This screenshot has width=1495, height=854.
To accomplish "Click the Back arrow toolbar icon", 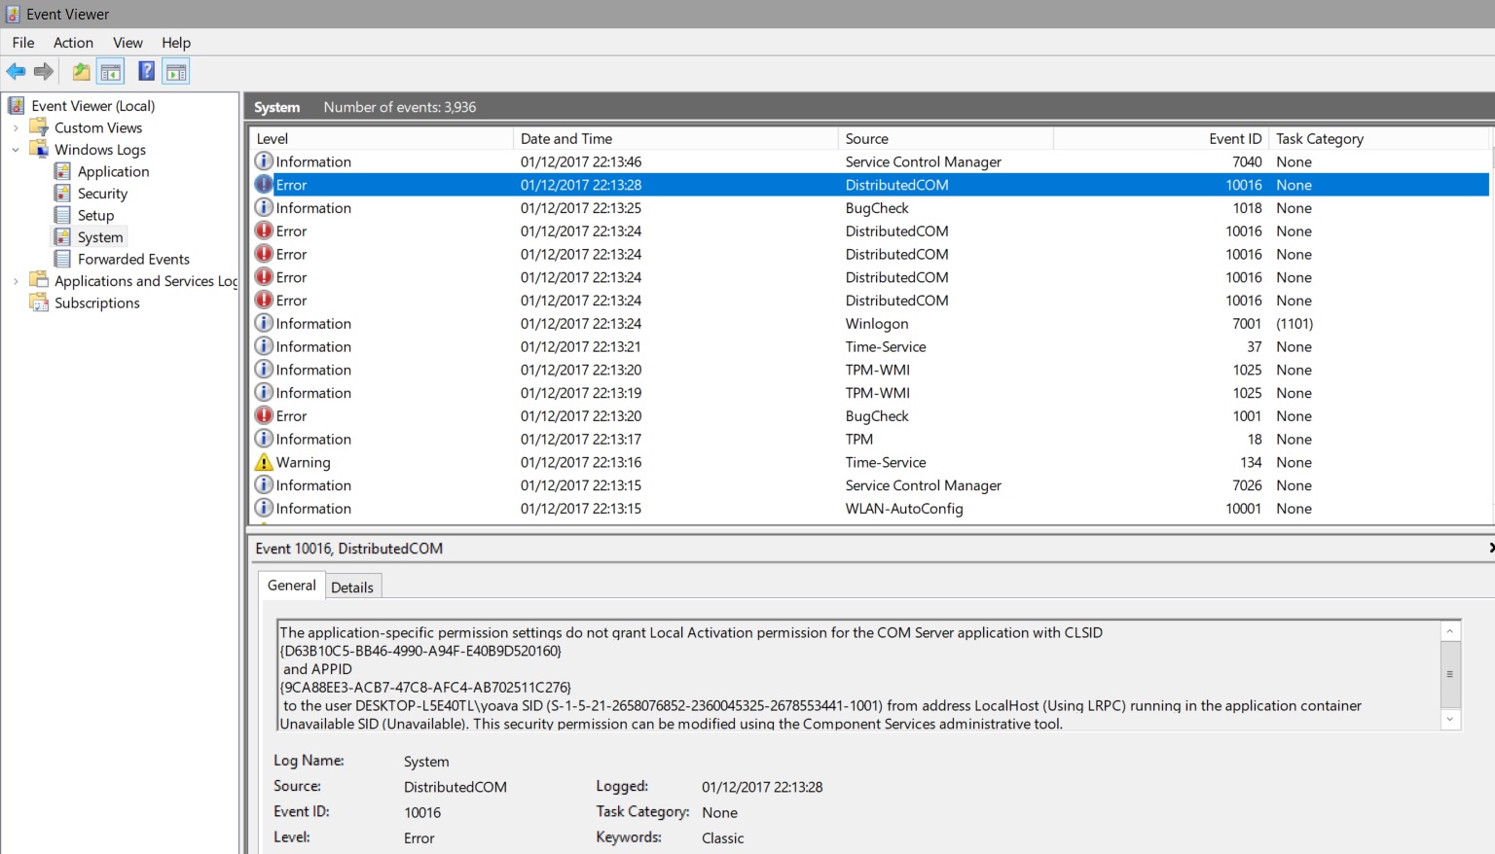I will coord(16,71).
